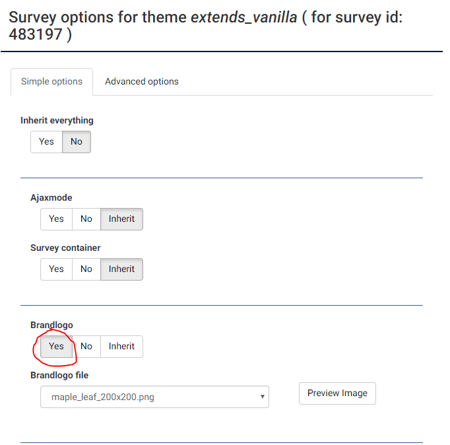The image size is (450, 445).
Task: Switch to the Advanced options tab
Action: (x=141, y=81)
